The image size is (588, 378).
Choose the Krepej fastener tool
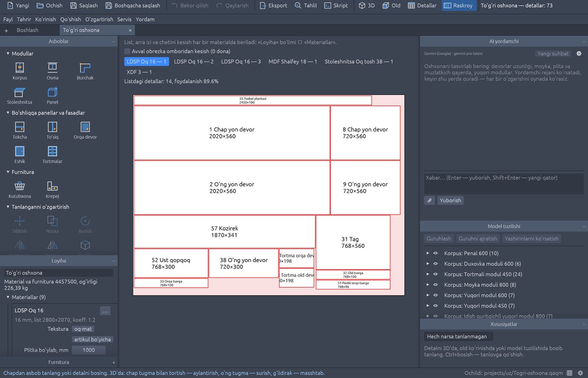click(x=52, y=189)
